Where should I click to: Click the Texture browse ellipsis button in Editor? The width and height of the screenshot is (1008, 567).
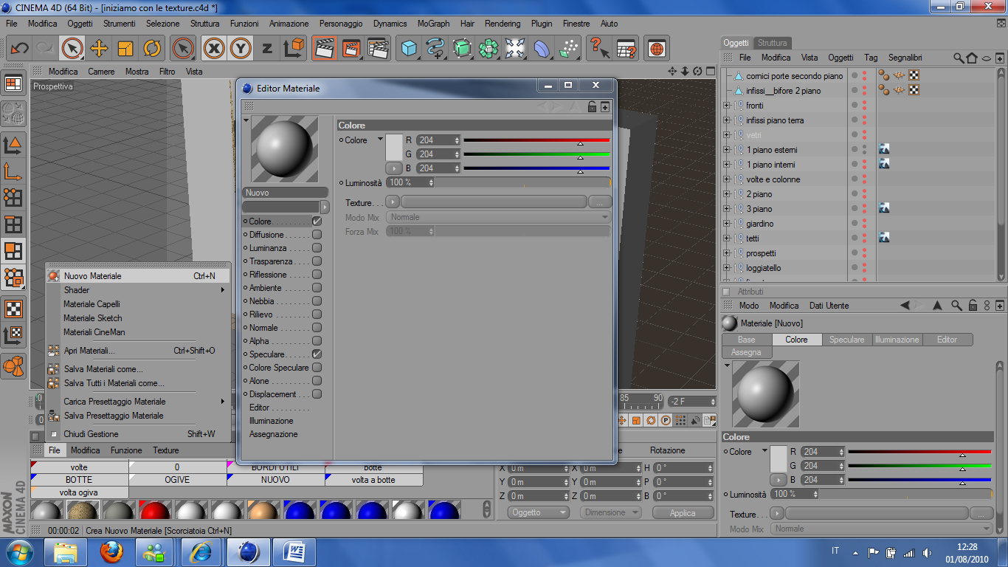[x=600, y=202]
